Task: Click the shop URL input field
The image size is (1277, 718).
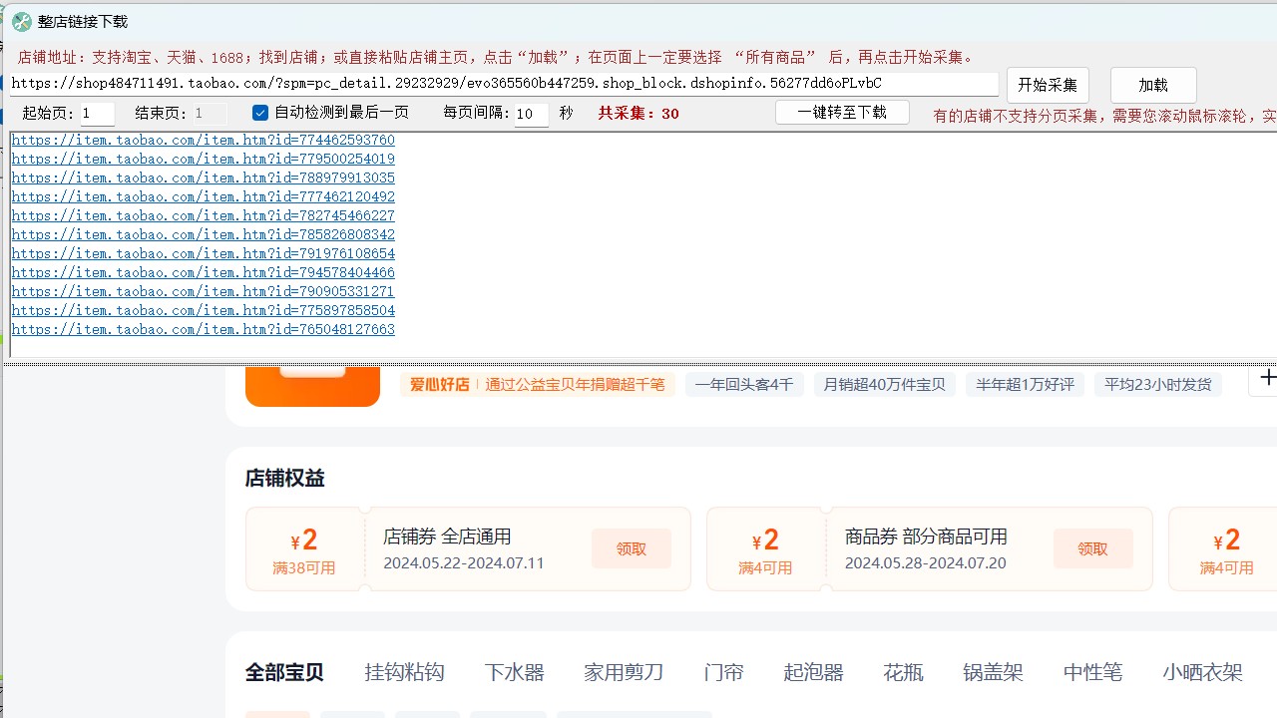Action: [x=499, y=84]
